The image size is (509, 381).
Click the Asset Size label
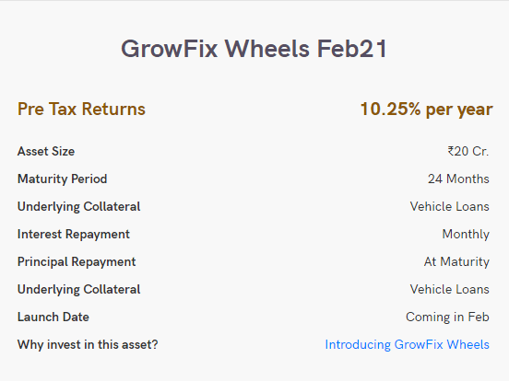tap(46, 151)
